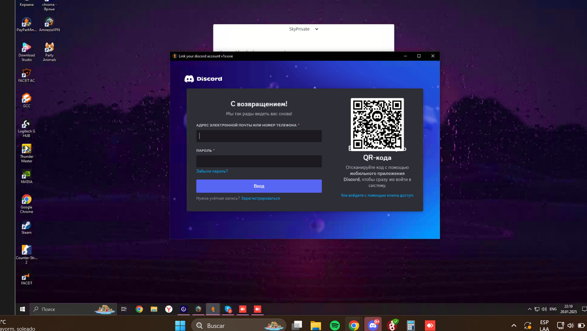Open the Steam desktop shortcut
Viewport: 587px width, 331px height.
point(26,227)
